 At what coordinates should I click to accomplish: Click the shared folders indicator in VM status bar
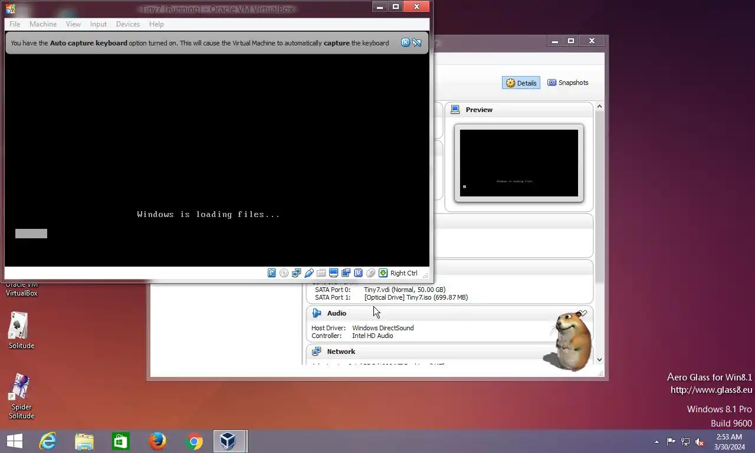[321, 273]
